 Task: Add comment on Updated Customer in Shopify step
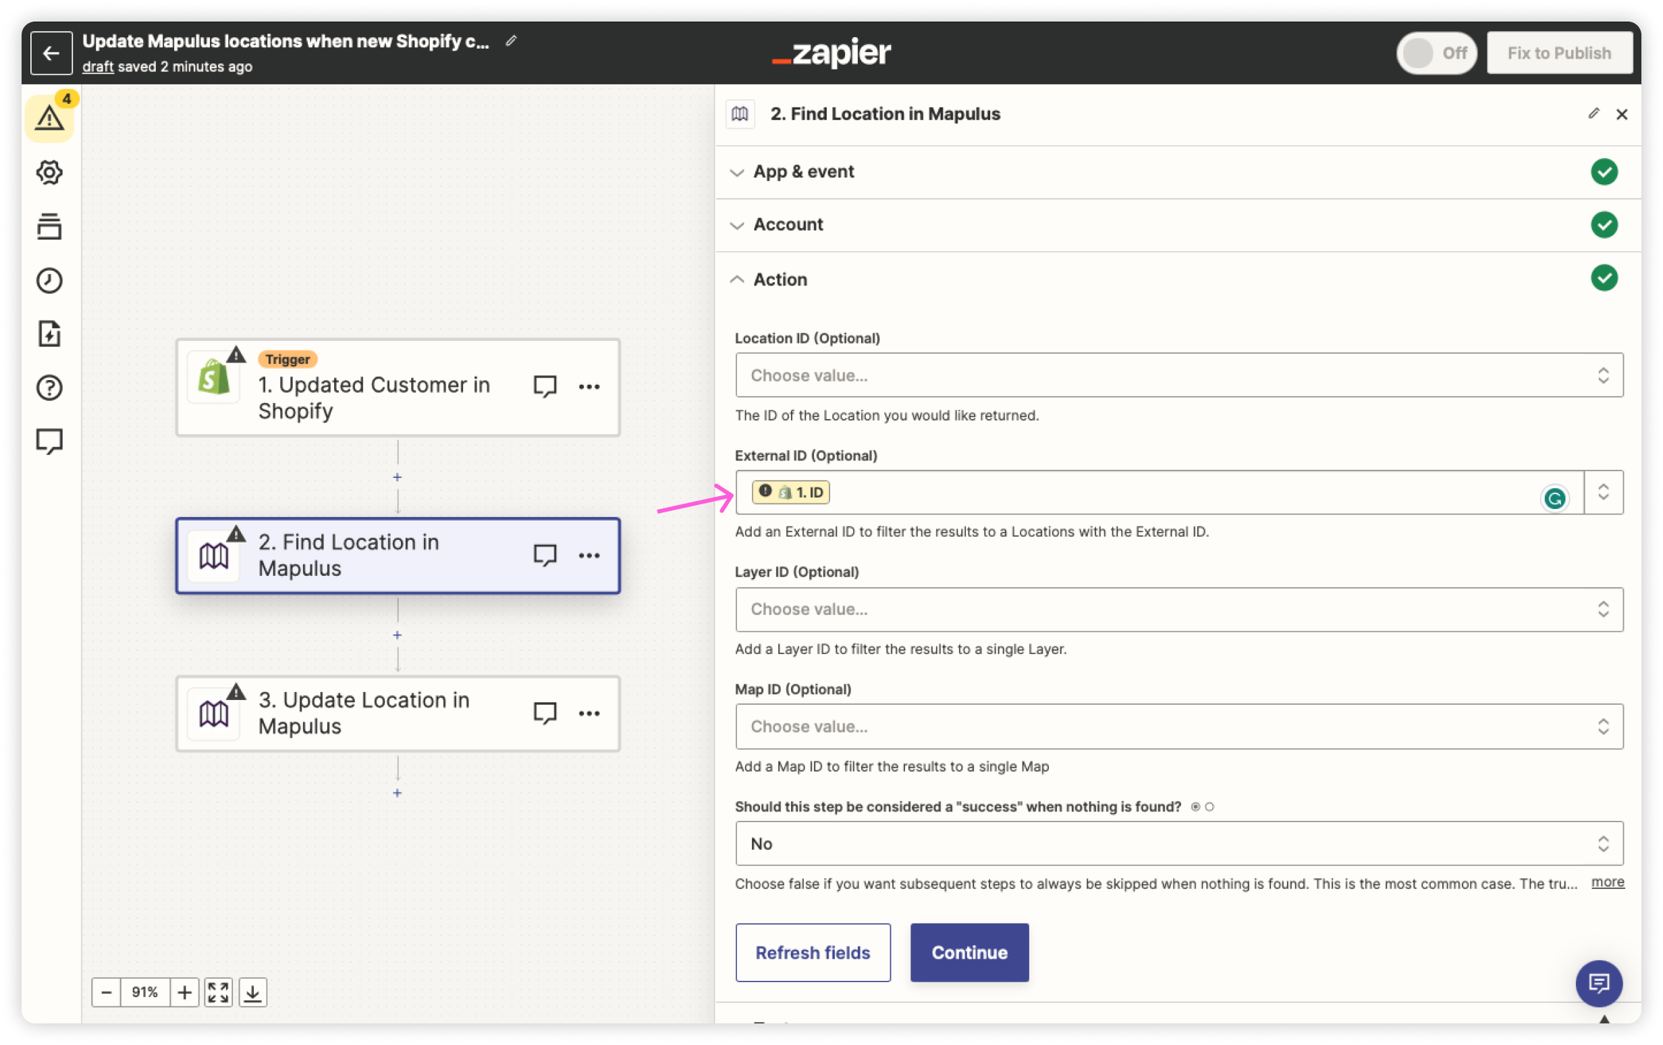point(545,385)
